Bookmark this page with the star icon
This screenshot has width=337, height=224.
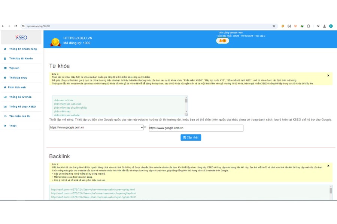click(274, 26)
